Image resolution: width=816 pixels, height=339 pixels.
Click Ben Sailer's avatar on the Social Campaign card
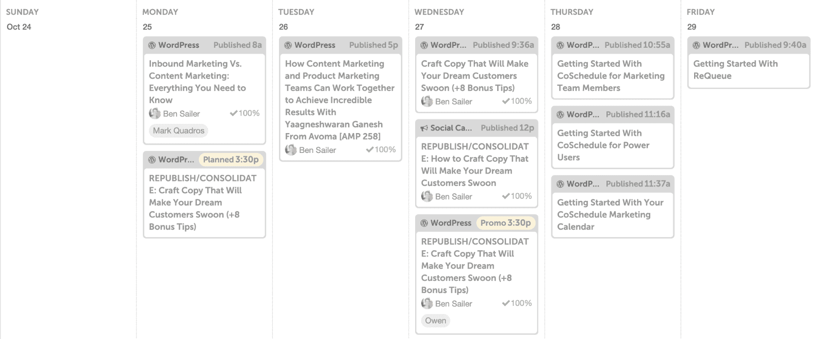coord(427,196)
